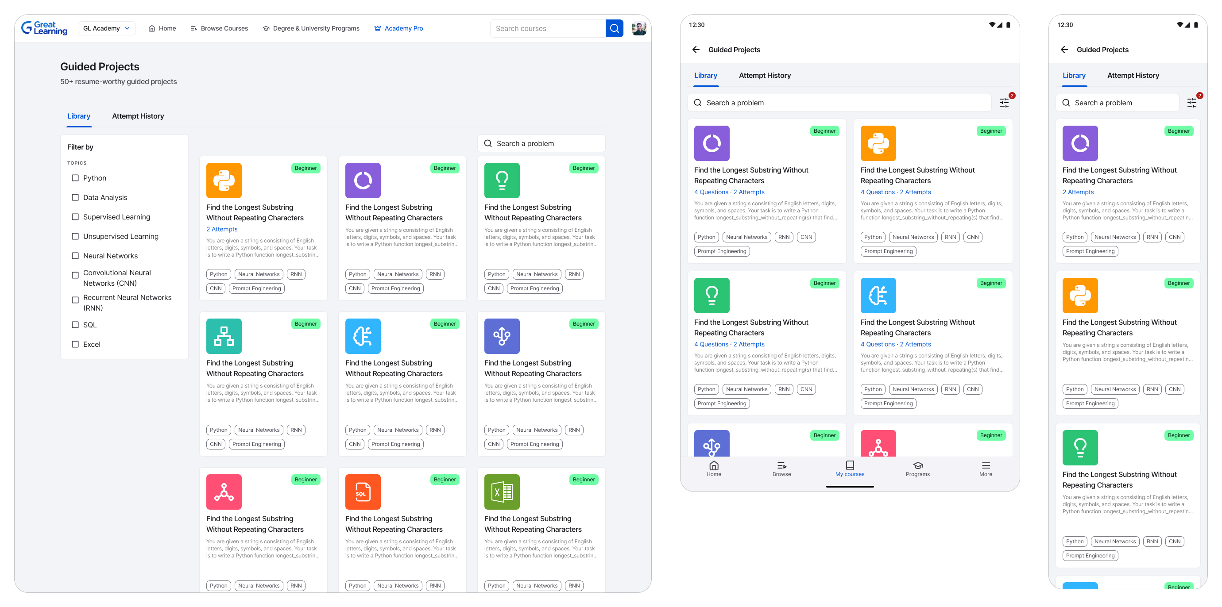The image size is (1222, 607).
Task: Click the Great Learning logo
Action: pos(44,28)
